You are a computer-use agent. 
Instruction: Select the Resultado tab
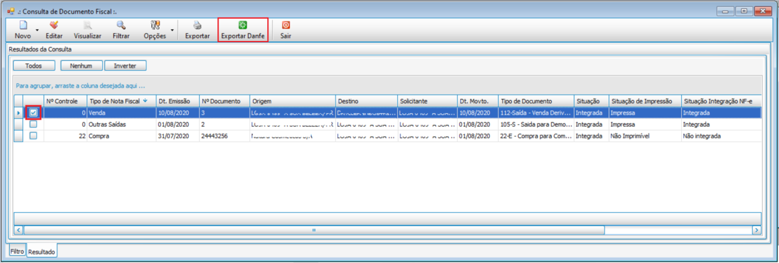42,252
